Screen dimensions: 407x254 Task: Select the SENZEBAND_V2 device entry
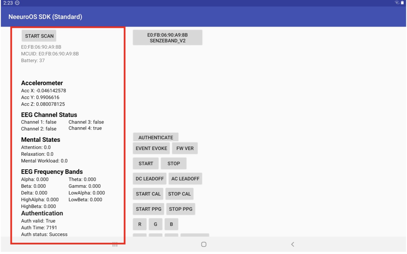(167, 37)
